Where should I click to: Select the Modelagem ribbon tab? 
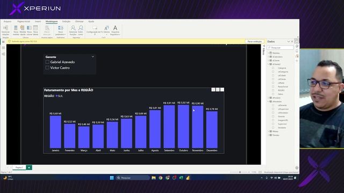(52, 21)
